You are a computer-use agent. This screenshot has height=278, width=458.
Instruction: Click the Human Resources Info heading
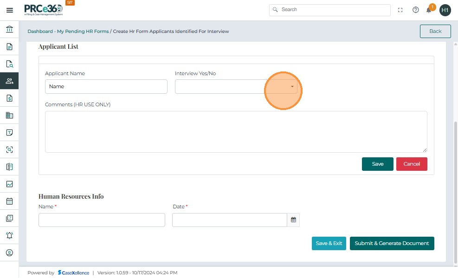(71, 196)
